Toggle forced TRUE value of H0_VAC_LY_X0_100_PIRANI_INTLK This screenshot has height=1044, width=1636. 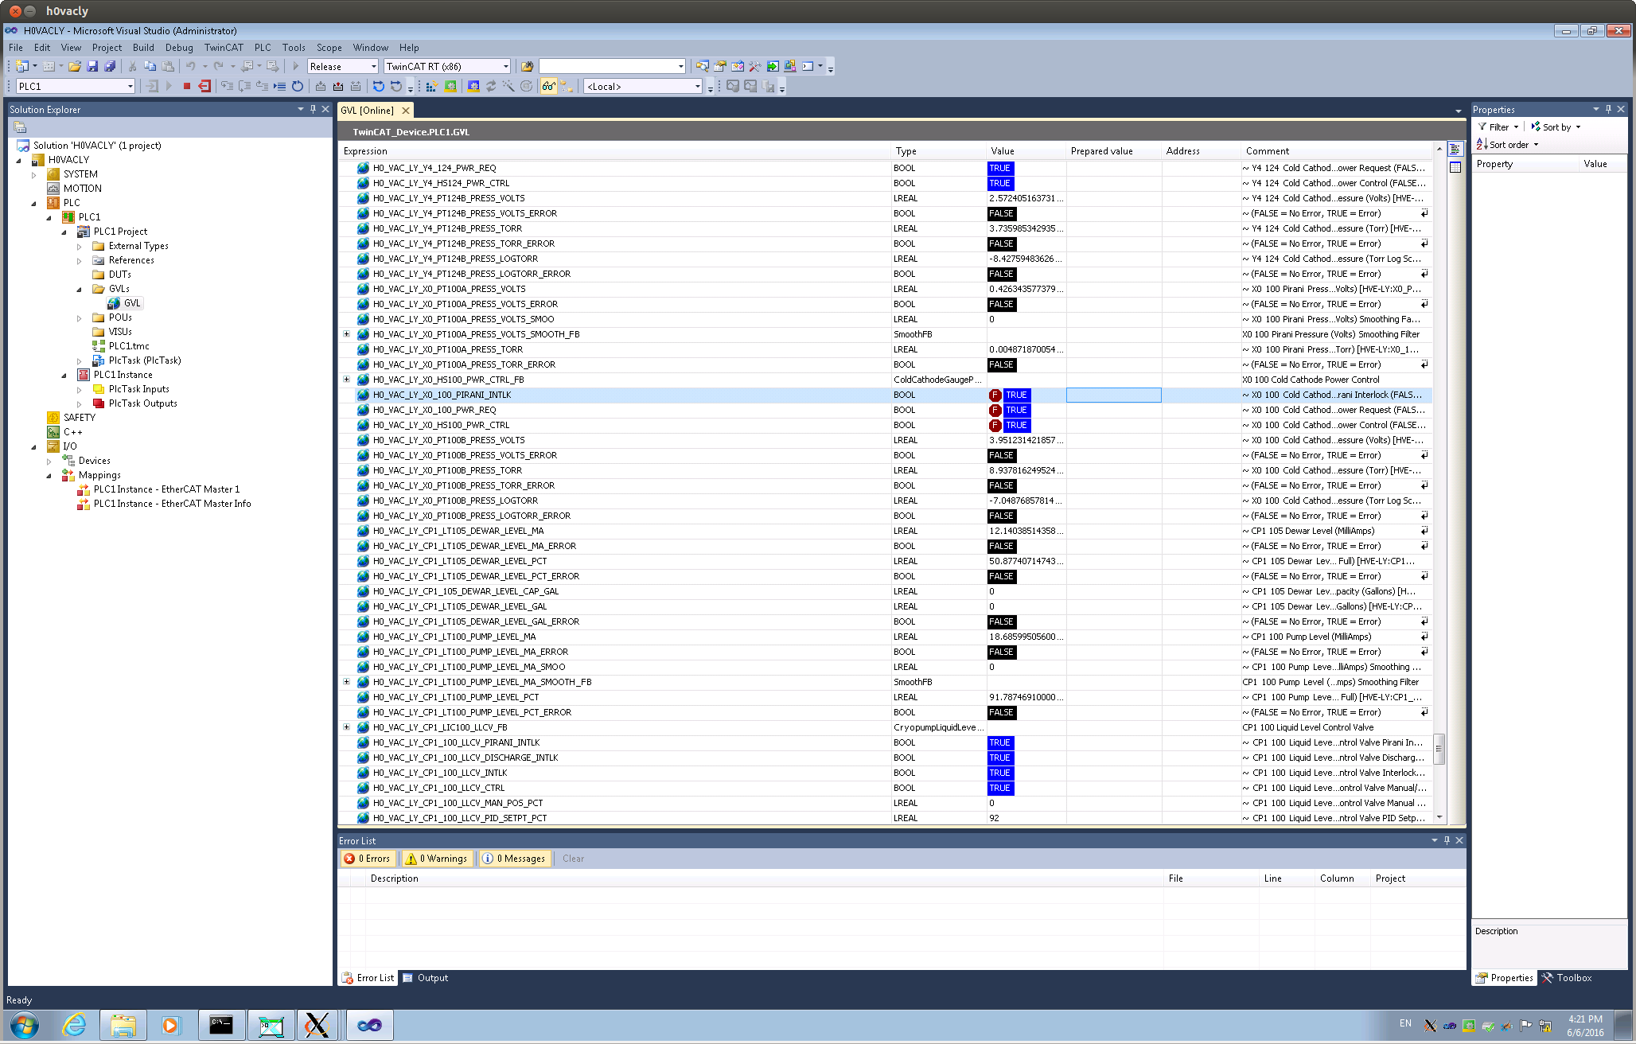[x=1017, y=395]
